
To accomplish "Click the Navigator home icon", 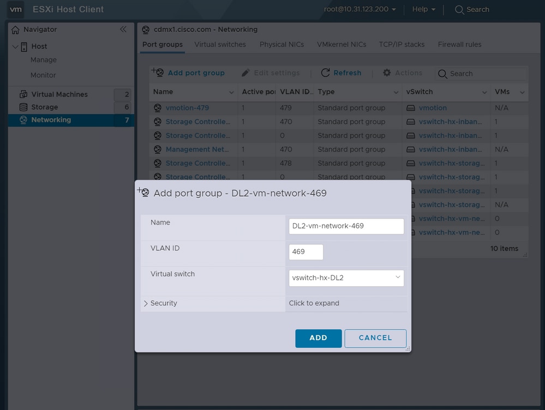I will coord(15,30).
